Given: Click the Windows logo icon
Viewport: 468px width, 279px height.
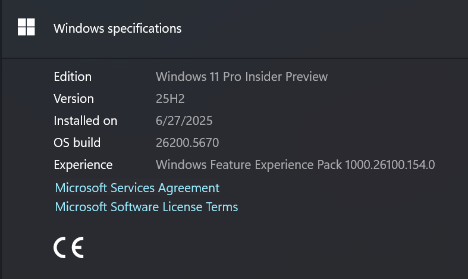Looking at the screenshot, I should tap(26, 27).
